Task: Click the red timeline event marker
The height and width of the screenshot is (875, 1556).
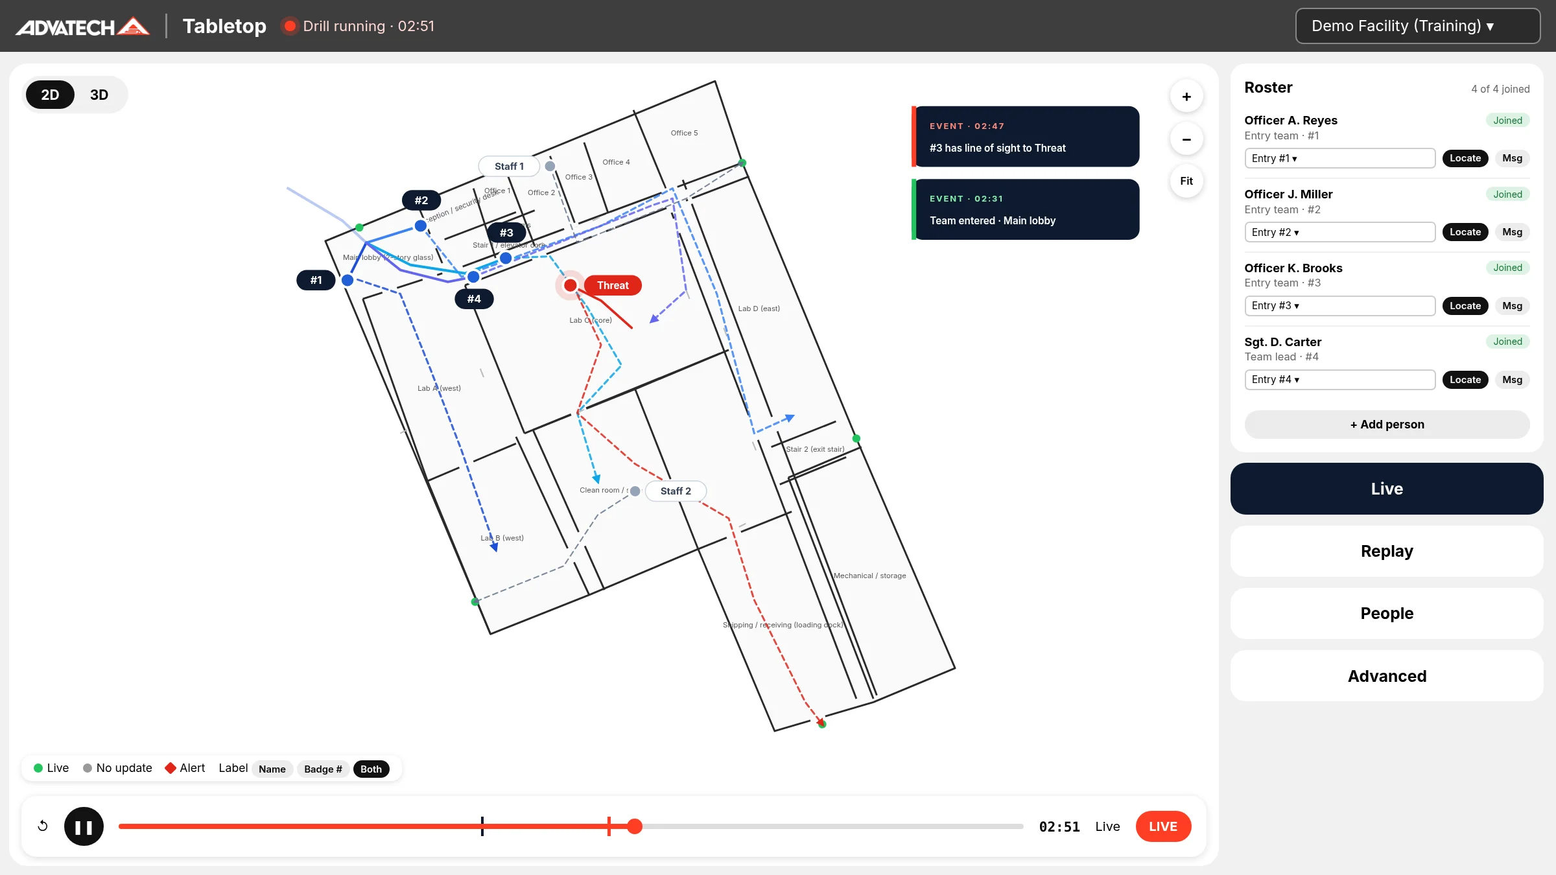Action: pyautogui.click(x=609, y=826)
